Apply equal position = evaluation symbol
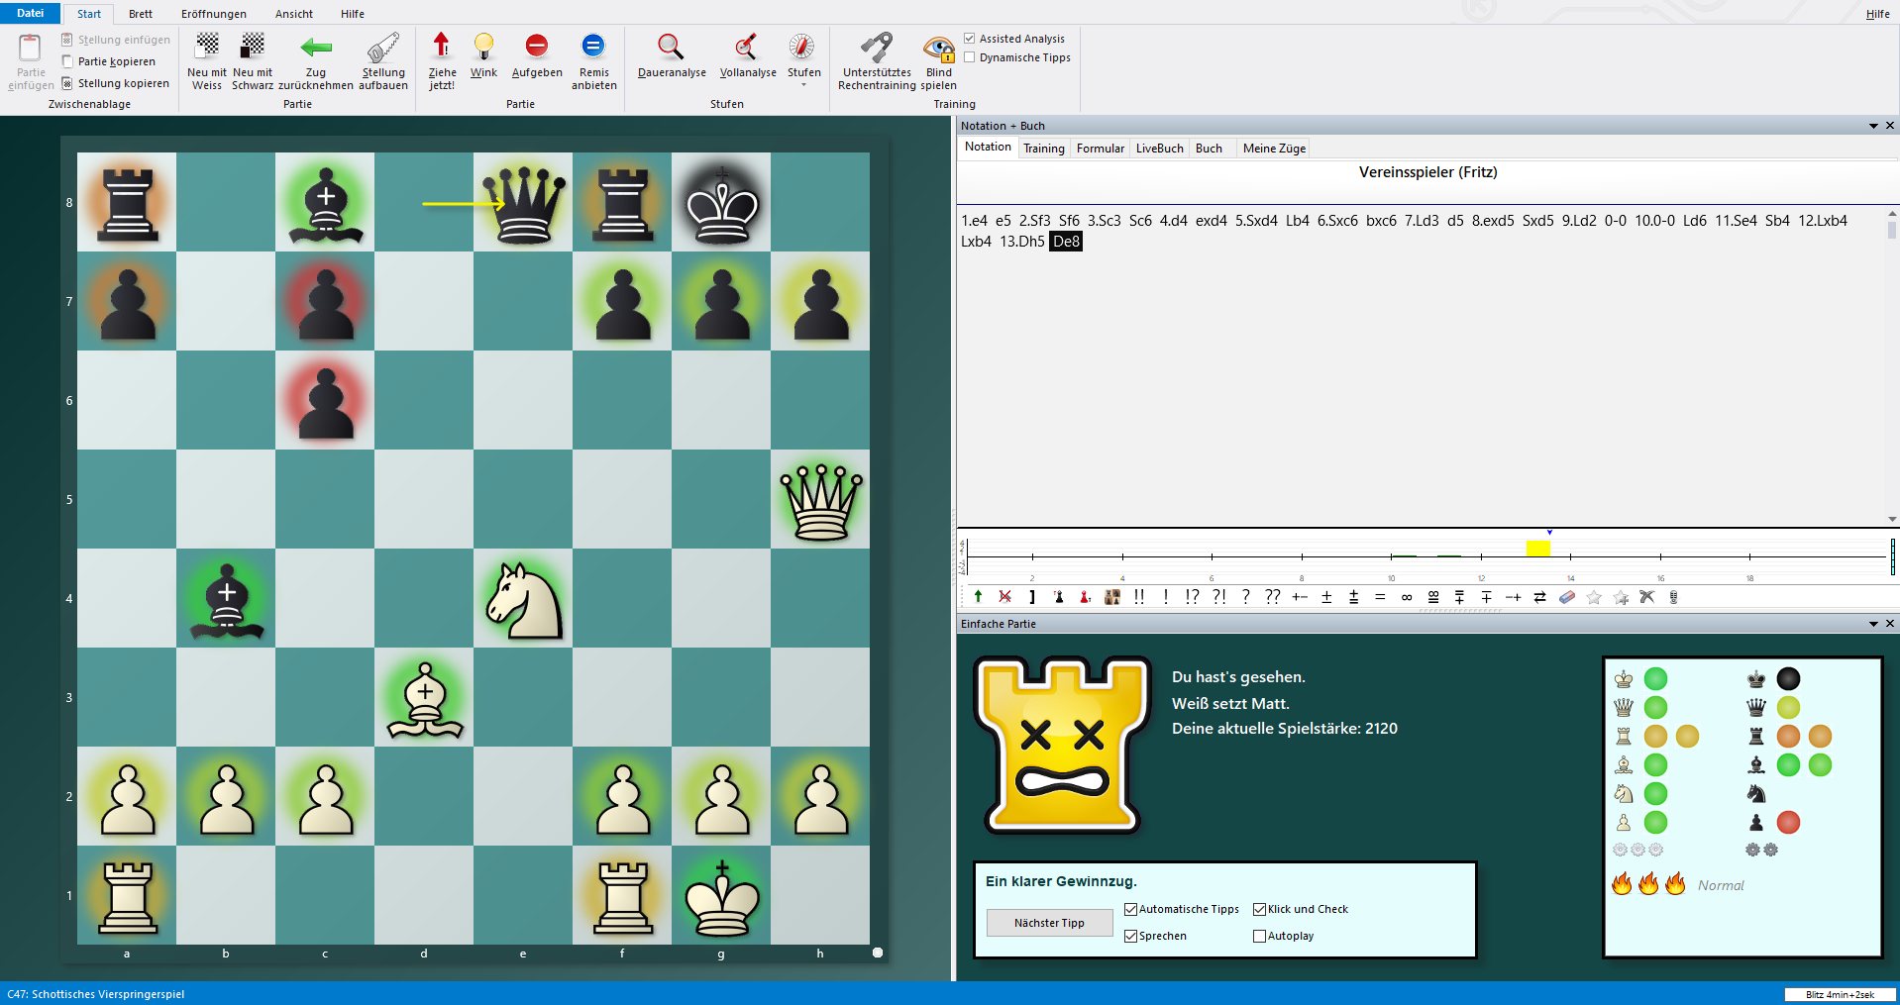The image size is (1900, 1005). [x=1380, y=597]
